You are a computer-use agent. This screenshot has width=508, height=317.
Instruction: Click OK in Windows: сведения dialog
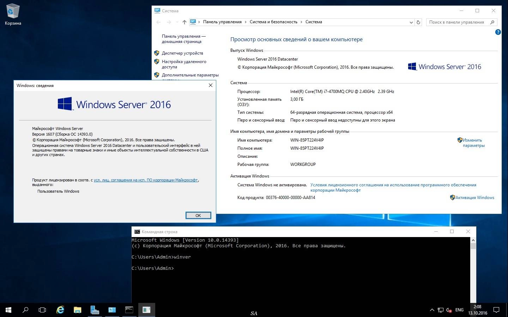point(198,216)
